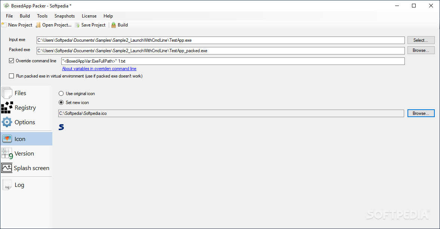
Task: Click the Build package icon in toolbar
Action: pyautogui.click(x=114, y=25)
